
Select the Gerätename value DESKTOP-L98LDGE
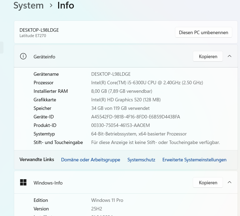111,74
